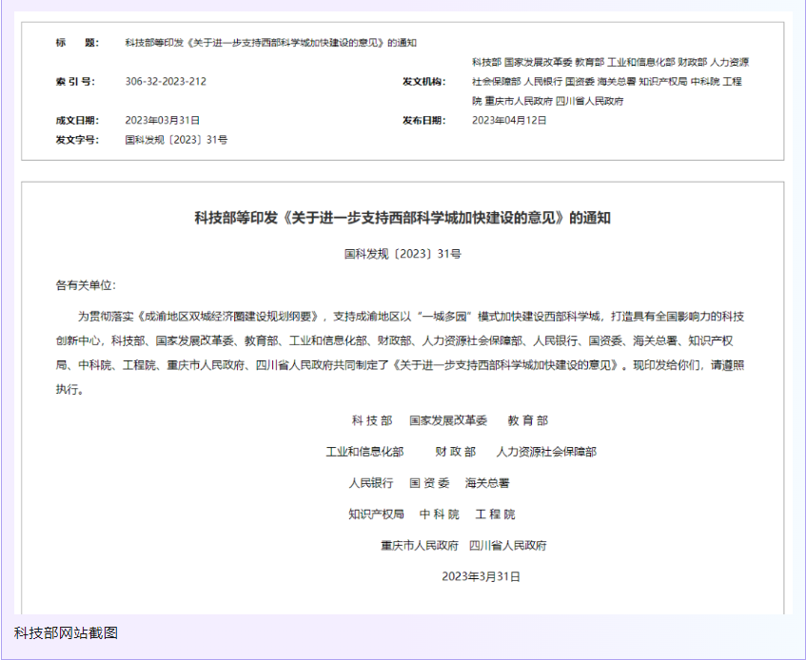Click 人力资源社会保障部 in the signature block
This screenshot has height=660, width=806.
click(x=546, y=452)
